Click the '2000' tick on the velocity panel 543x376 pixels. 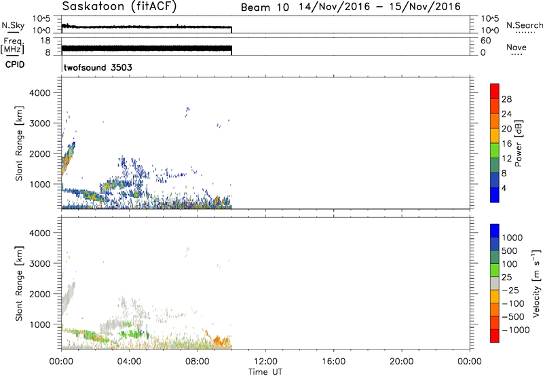[40, 294]
